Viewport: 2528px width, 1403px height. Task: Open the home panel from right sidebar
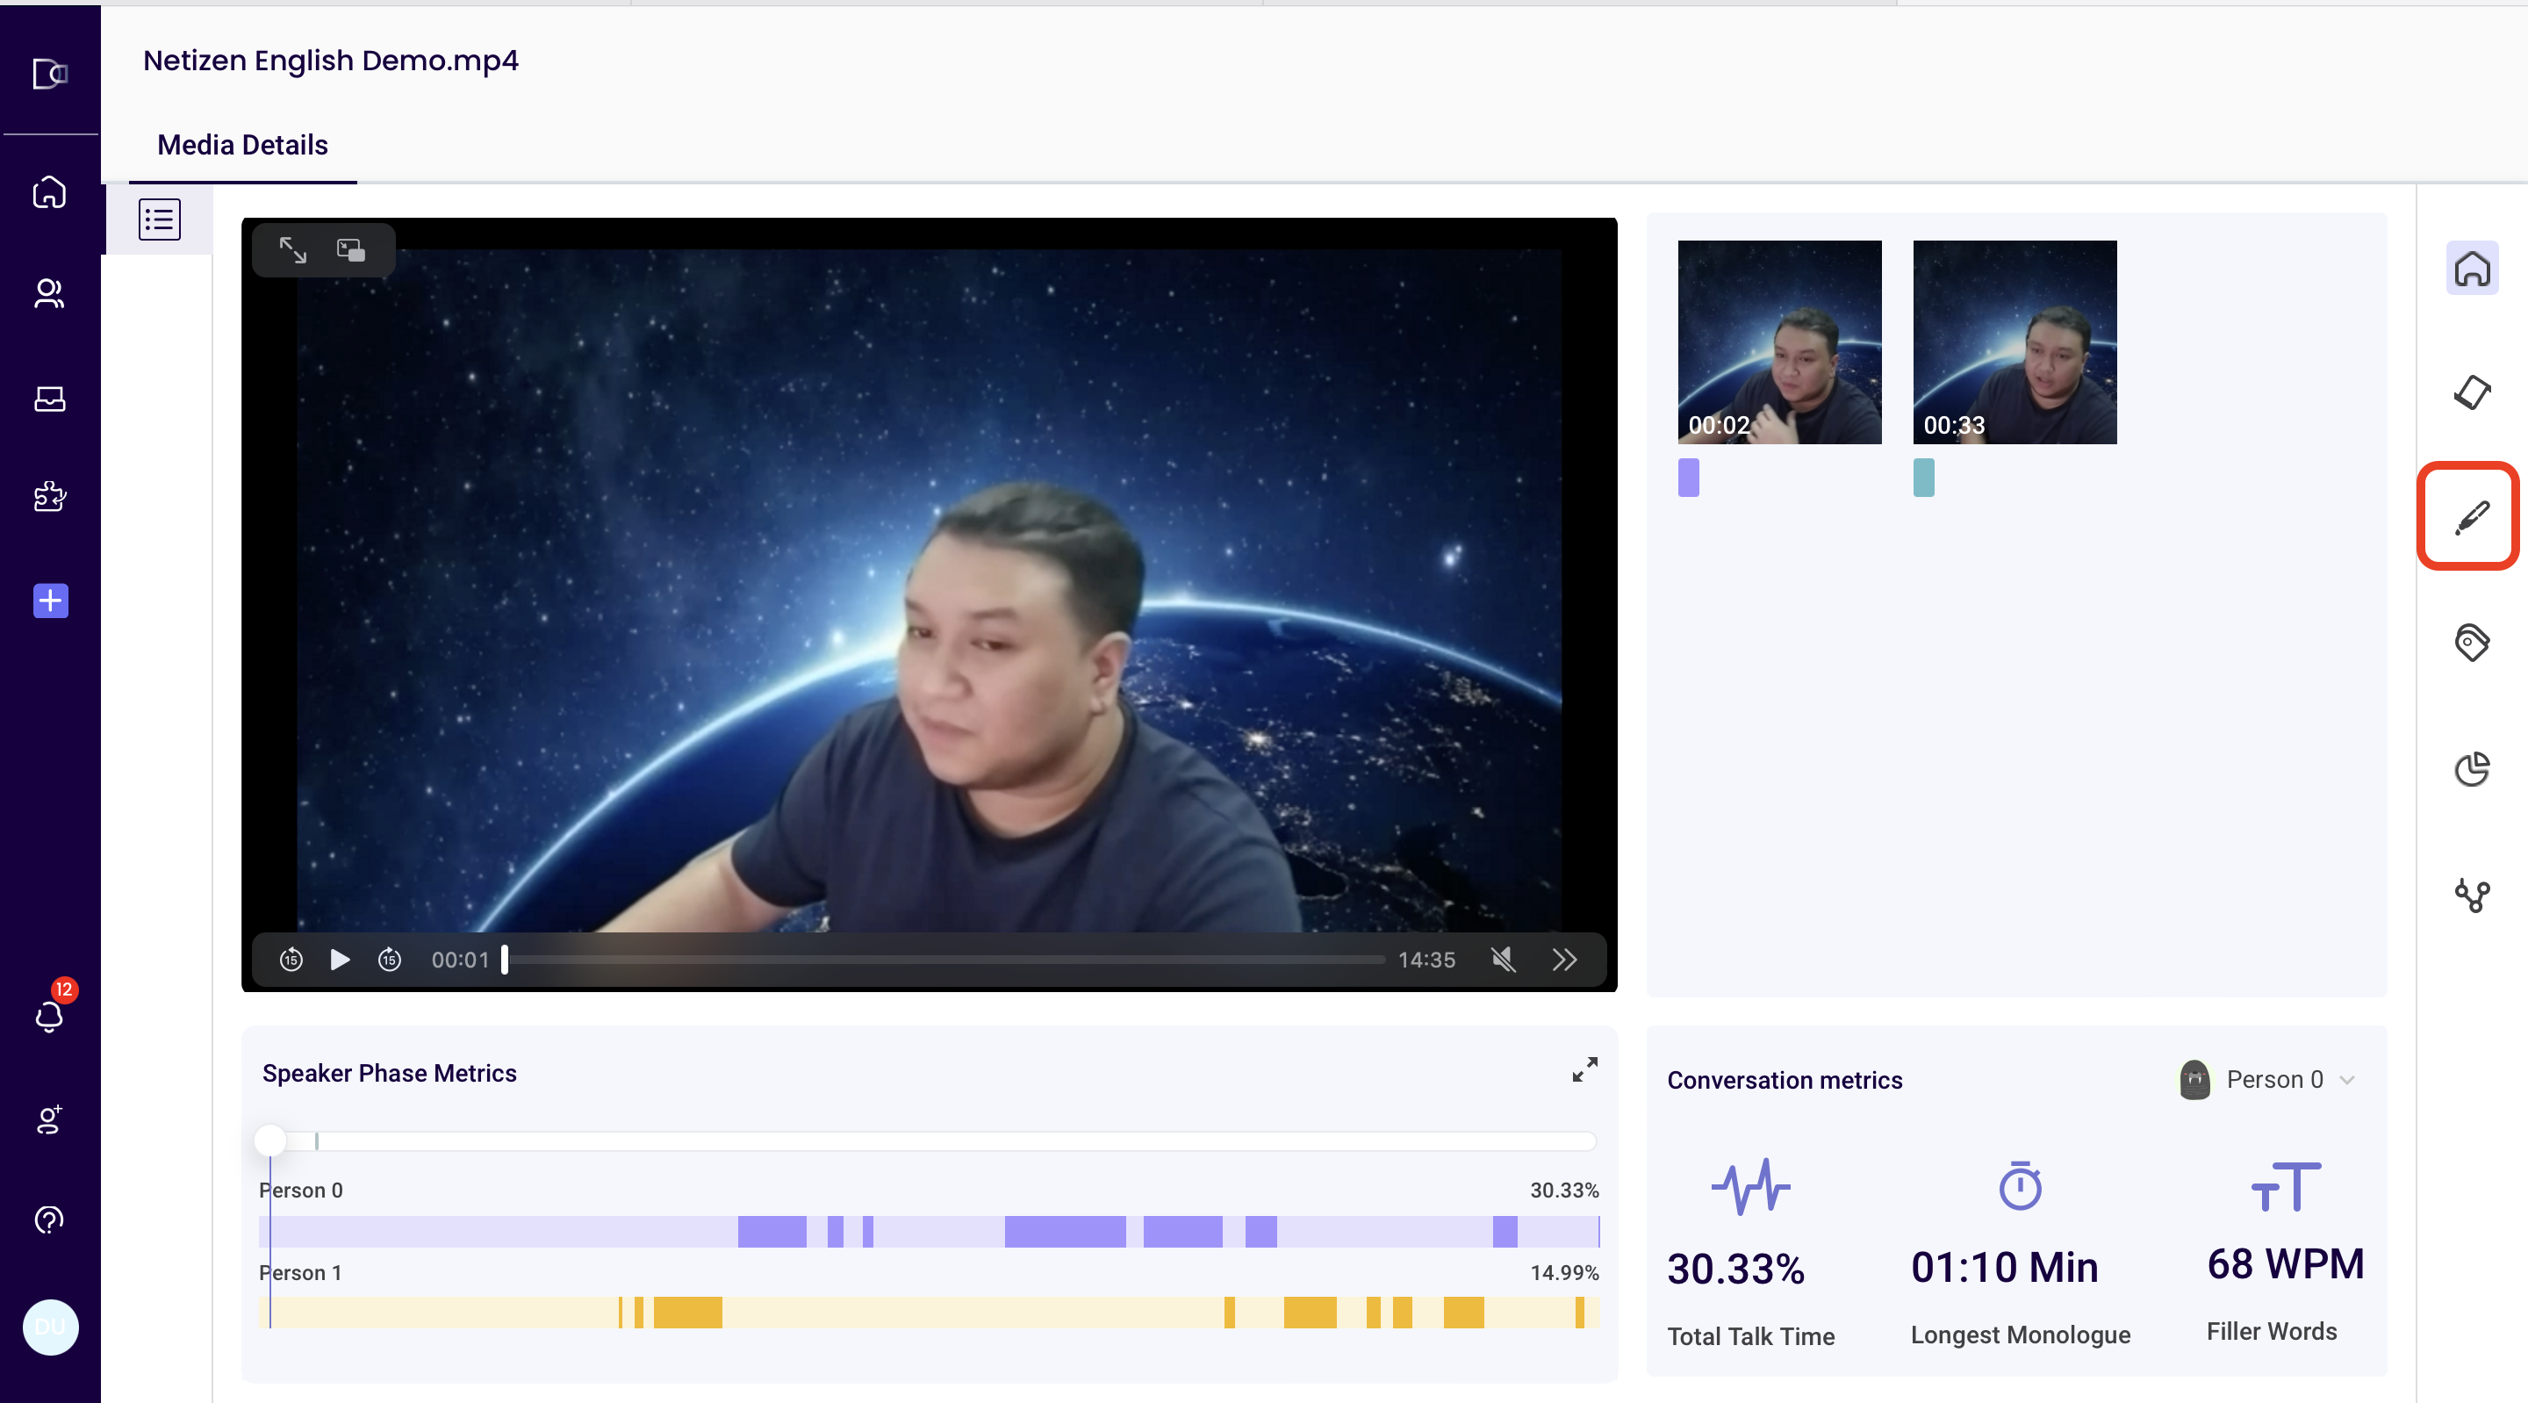click(2472, 267)
